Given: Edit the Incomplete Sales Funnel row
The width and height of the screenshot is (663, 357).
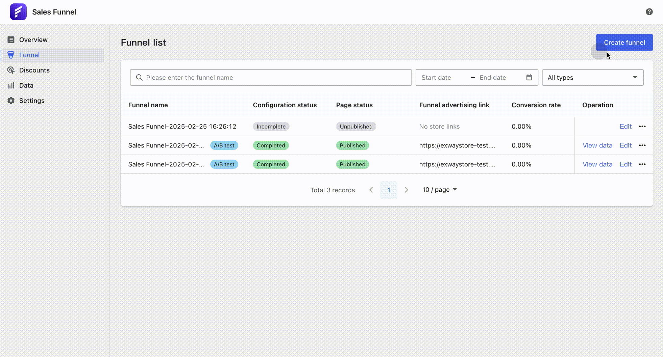Looking at the screenshot, I should 625,127.
